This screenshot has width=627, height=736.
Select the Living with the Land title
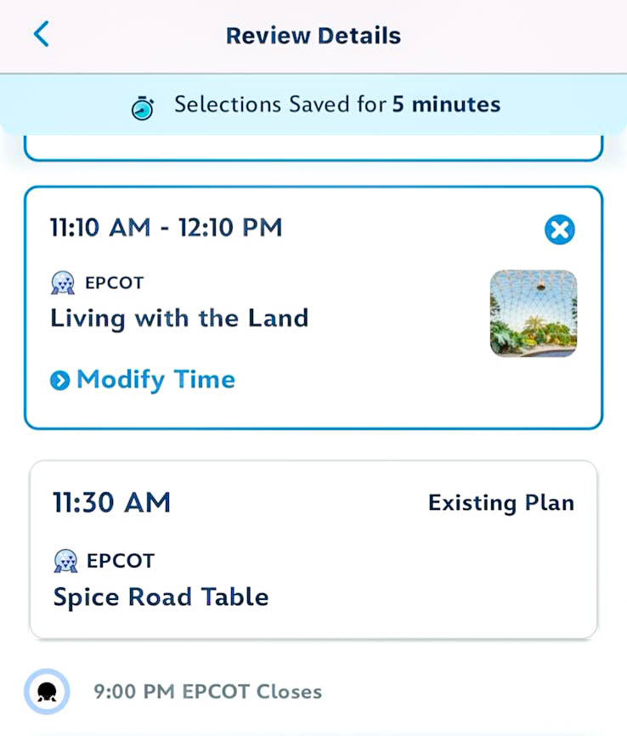click(x=179, y=319)
